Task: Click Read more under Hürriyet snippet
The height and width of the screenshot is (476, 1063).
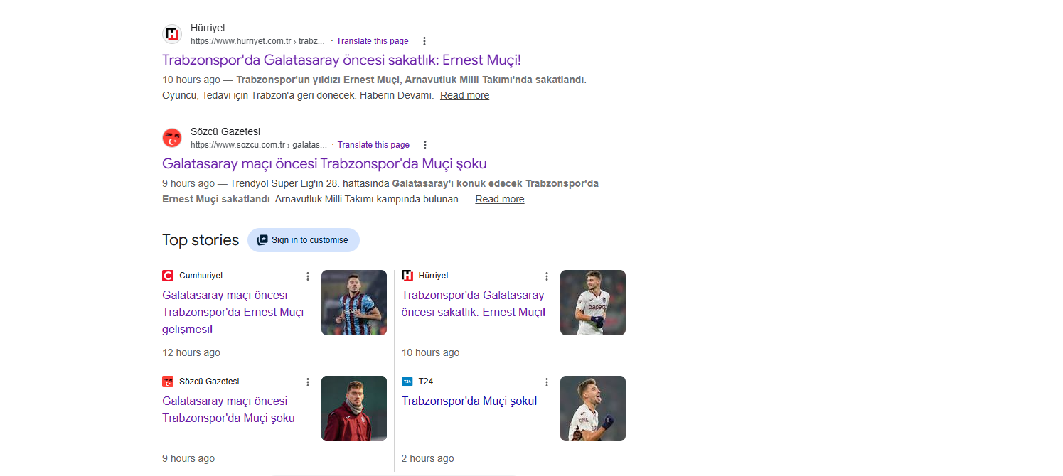Action: [x=464, y=95]
